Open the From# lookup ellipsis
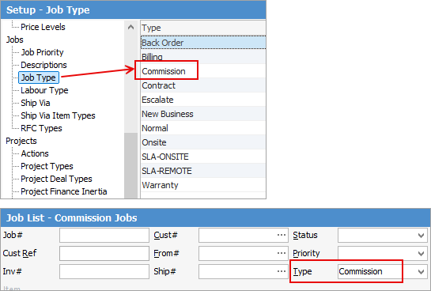This screenshot has height=291, width=431. (282, 253)
